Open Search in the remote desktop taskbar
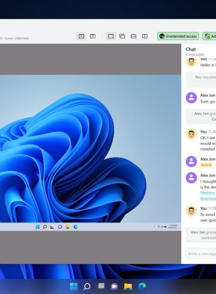The width and height of the screenshot is (216, 294). click(x=45, y=227)
